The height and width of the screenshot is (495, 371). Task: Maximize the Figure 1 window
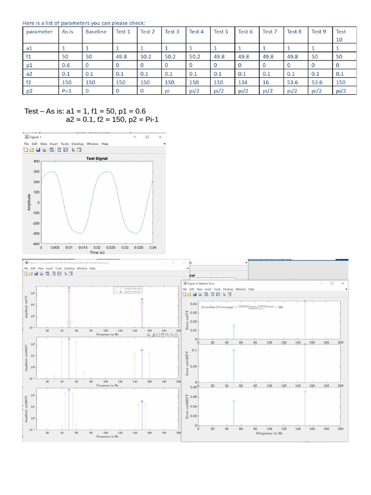coord(147,137)
